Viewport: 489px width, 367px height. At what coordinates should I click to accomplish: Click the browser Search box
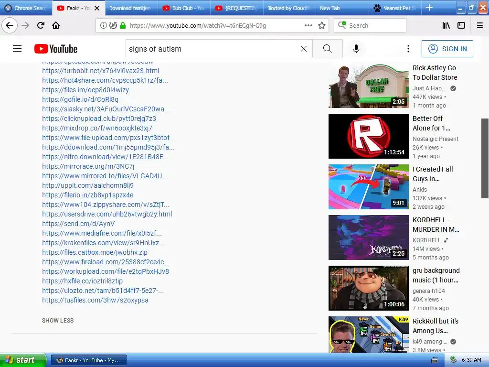[x=370, y=25]
